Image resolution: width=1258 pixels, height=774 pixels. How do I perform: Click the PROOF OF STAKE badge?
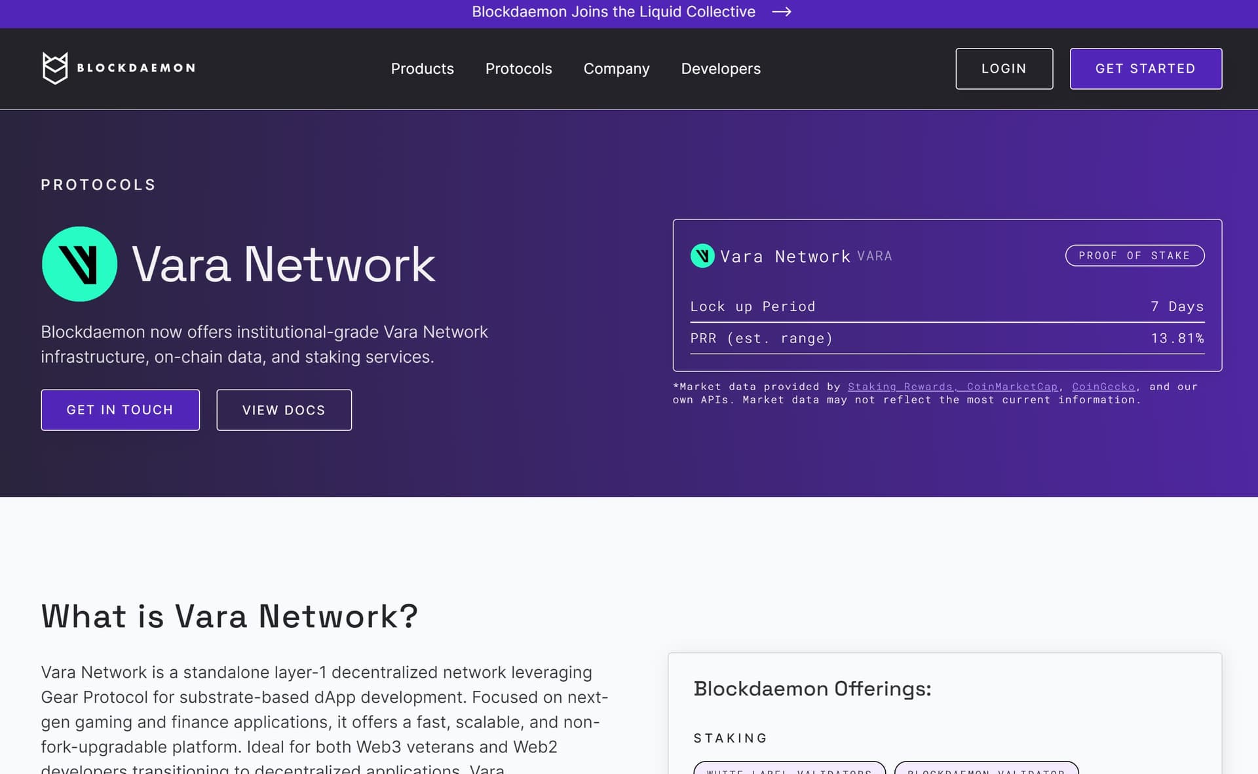point(1134,255)
